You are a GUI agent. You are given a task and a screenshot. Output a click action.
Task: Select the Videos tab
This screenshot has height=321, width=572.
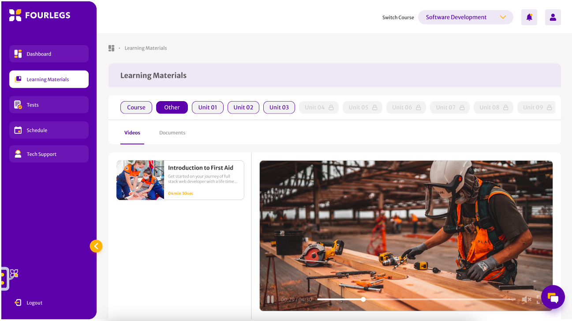[x=132, y=132]
